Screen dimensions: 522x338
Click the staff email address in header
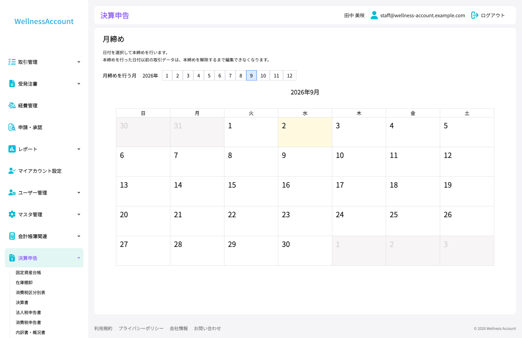click(x=423, y=15)
